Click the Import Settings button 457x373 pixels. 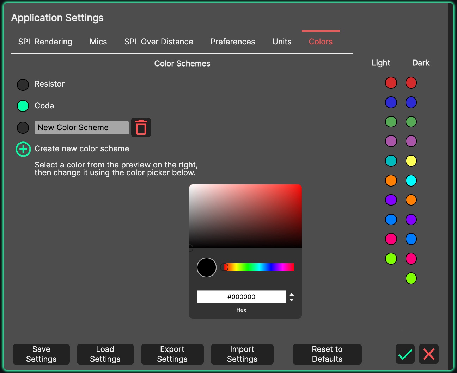tap(242, 354)
